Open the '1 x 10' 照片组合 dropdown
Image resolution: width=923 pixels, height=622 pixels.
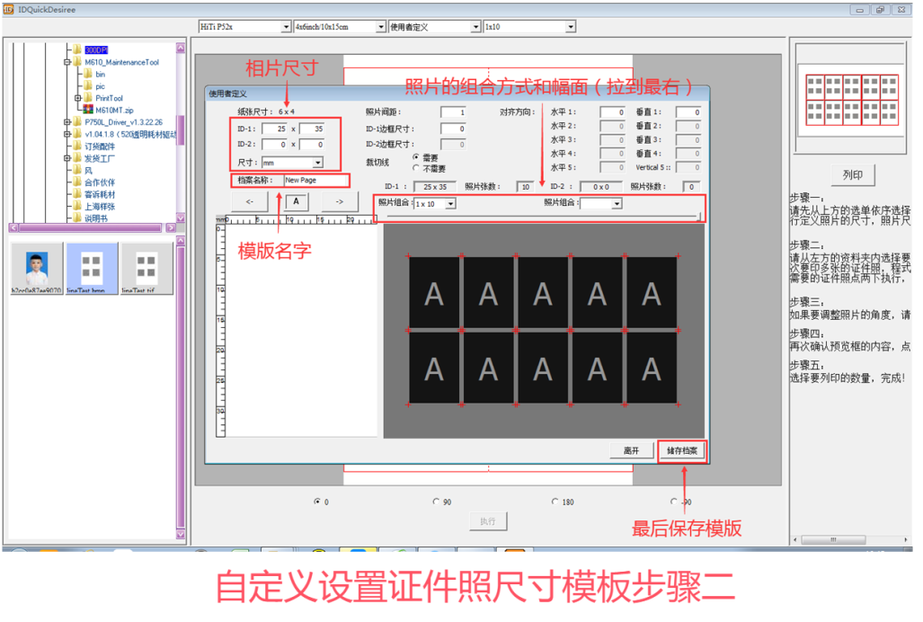tap(450, 204)
